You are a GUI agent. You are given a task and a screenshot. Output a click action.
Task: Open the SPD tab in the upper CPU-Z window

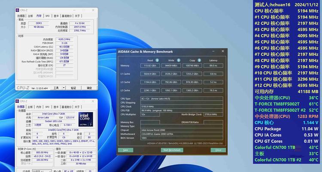click(x=47, y=16)
